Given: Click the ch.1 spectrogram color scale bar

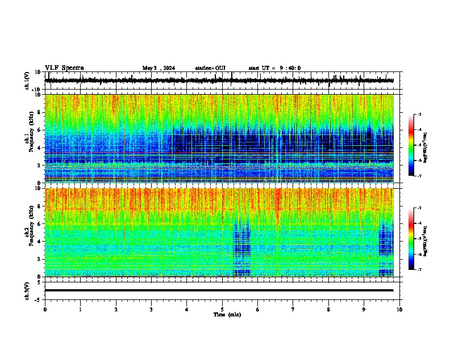Looking at the screenshot, I should [x=411, y=145].
